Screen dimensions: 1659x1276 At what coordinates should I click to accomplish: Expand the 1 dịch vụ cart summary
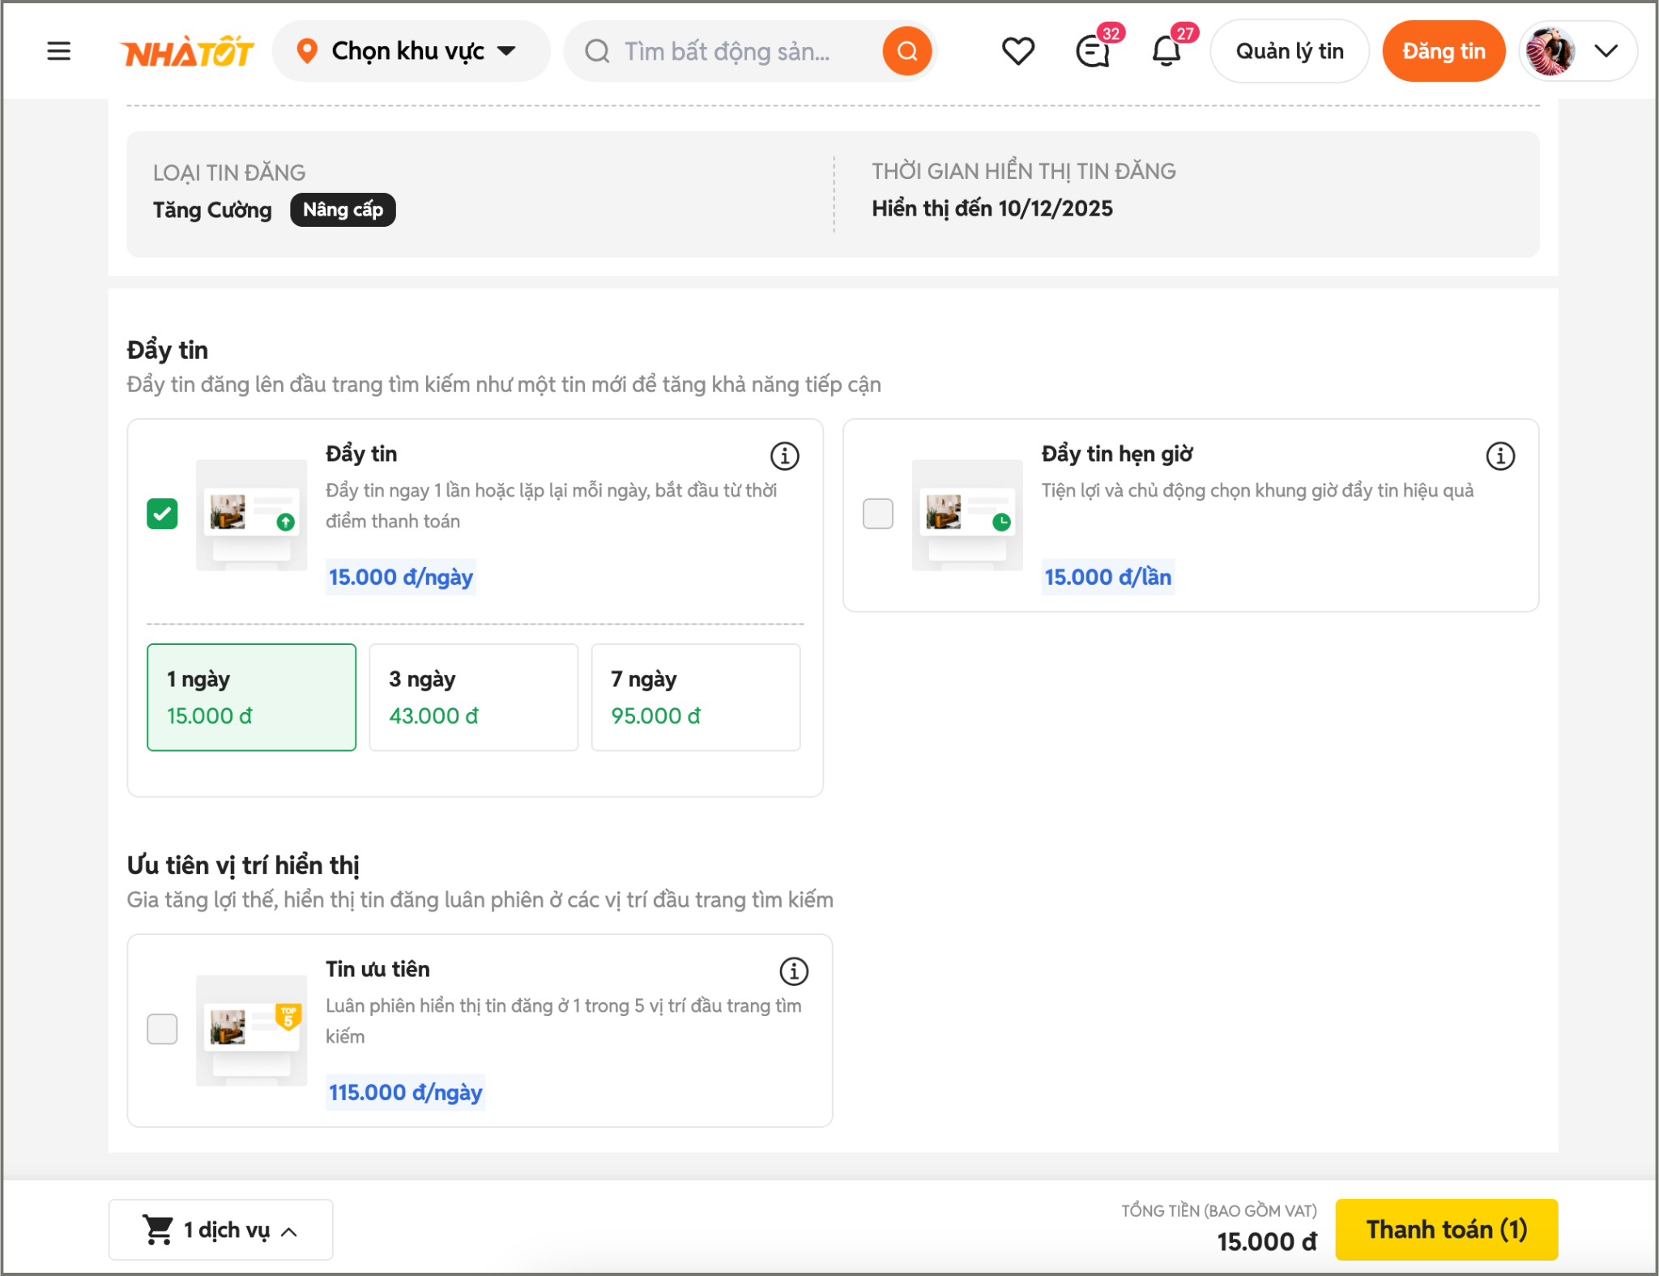coord(220,1230)
